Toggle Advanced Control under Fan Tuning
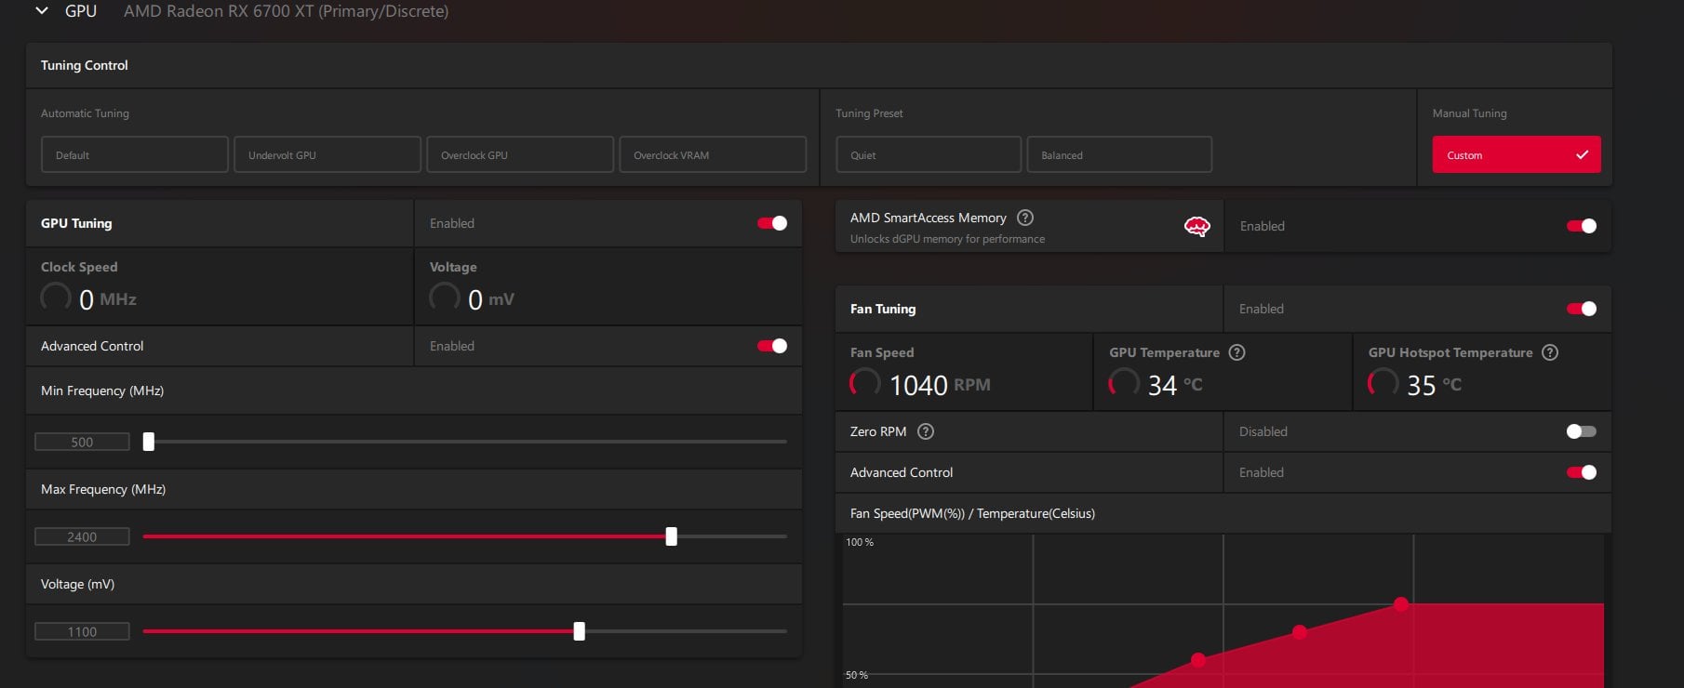 (x=1582, y=472)
